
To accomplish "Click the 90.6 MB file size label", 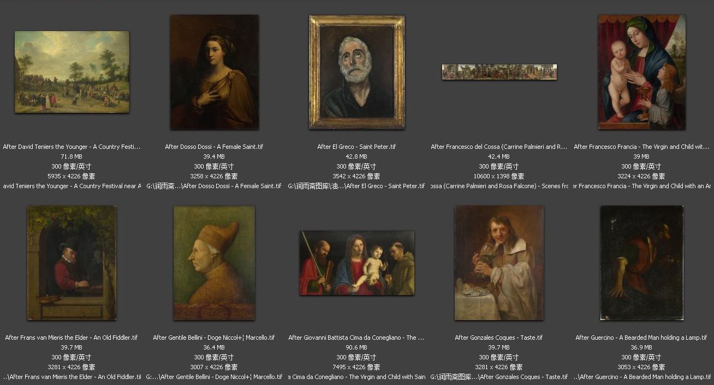I will (357, 347).
